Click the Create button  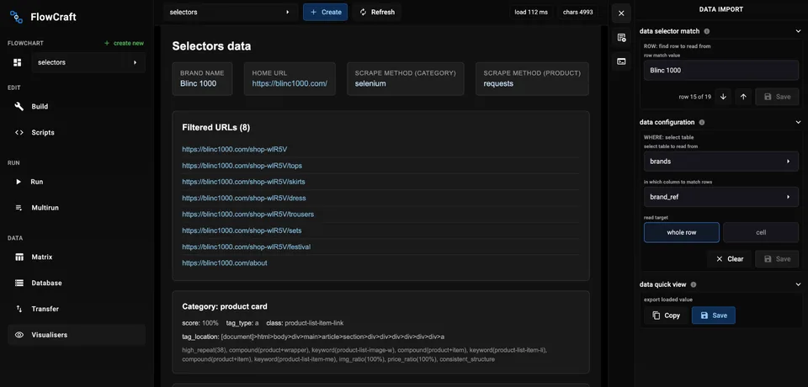(325, 12)
